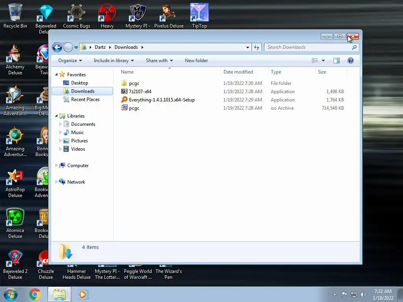Open the Share with menu
Screen dimensions: 403x302
pyautogui.click(x=159, y=61)
